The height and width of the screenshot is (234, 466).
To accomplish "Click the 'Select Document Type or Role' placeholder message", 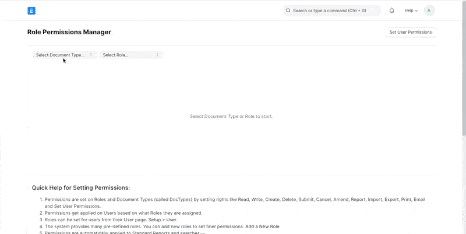I will [x=231, y=116].
